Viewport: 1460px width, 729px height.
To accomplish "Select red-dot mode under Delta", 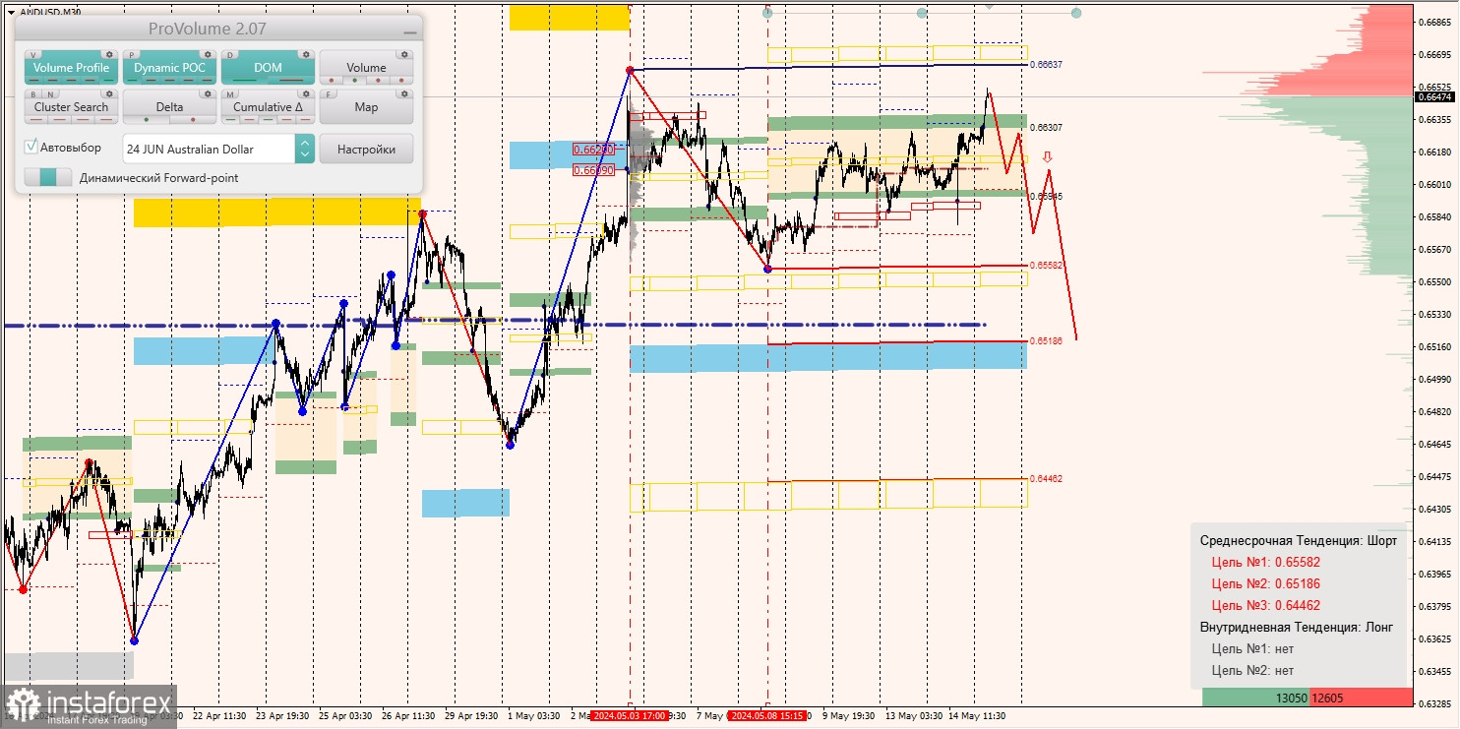I will click(193, 119).
